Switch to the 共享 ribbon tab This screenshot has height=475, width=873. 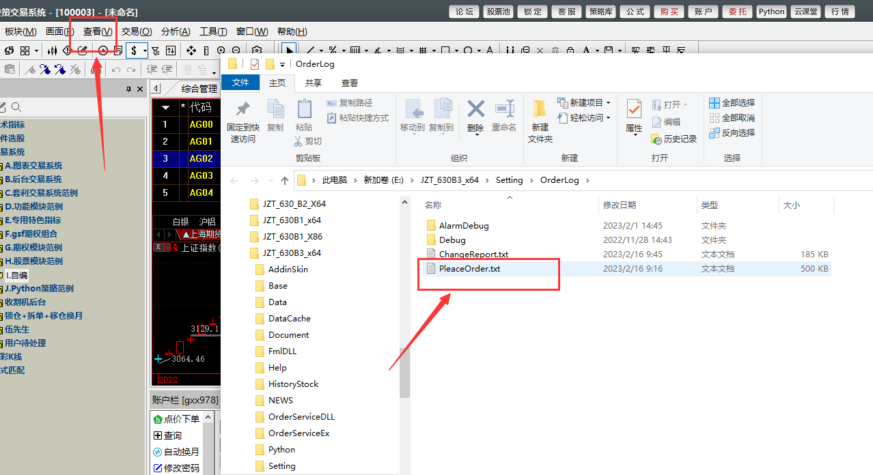[x=314, y=83]
